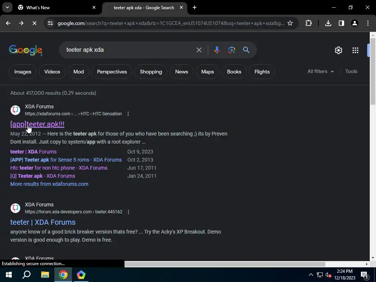Click the xdaforums.com HTC Sensation breadcrumb URL
Viewport: 376px width, 282px height.
pyautogui.click(x=73, y=114)
